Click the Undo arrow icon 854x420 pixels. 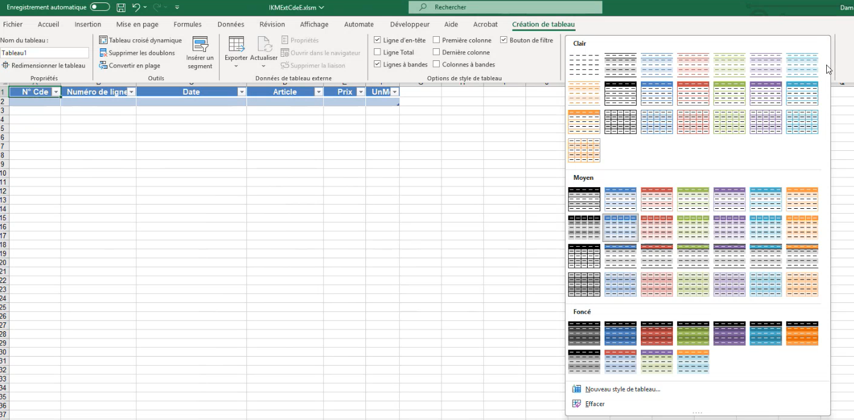click(136, 7)
